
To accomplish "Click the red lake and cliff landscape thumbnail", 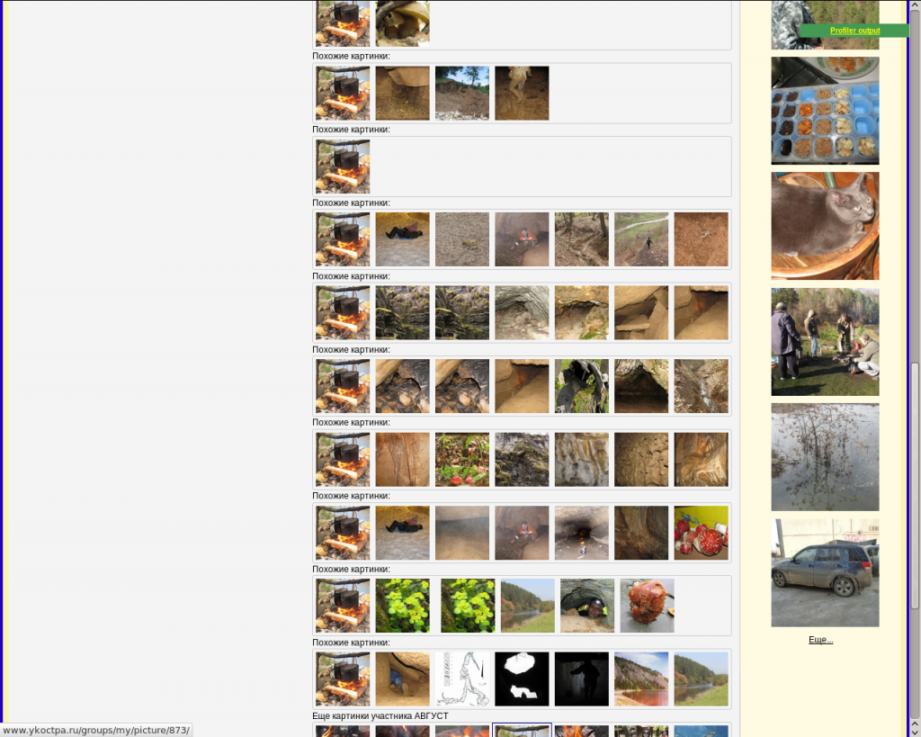I will point(641,679).
